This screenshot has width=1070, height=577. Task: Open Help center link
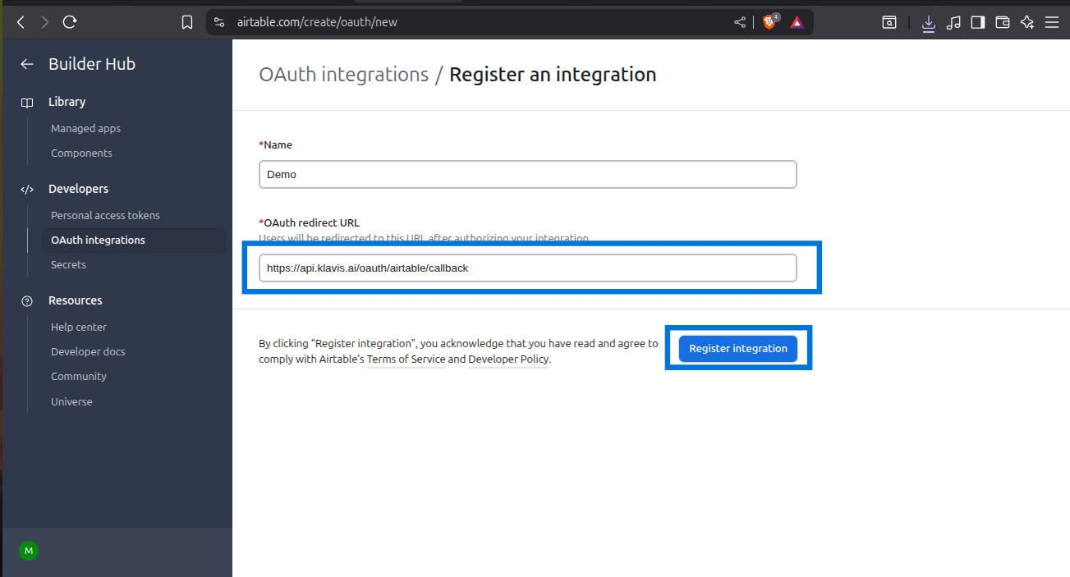click(79, 327)
